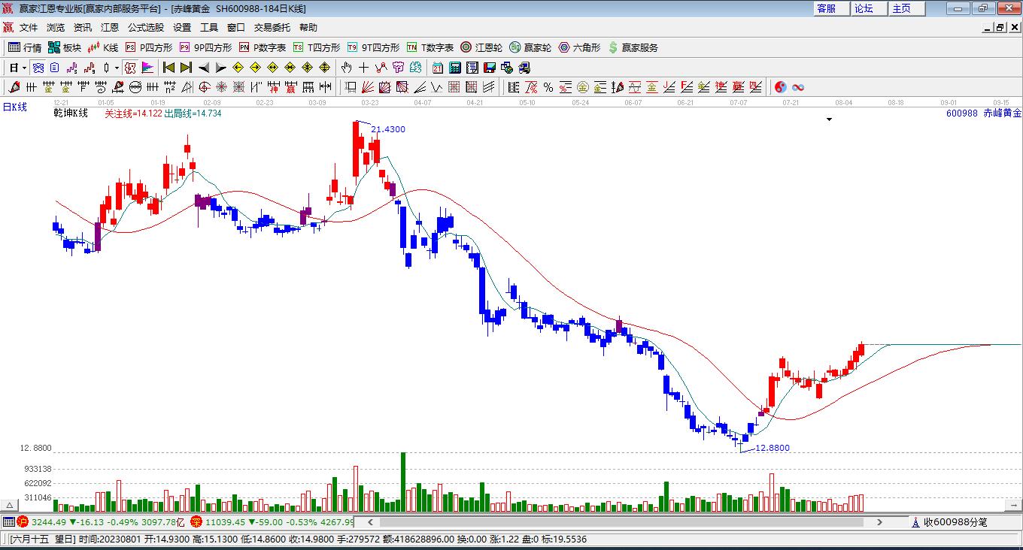Viewport: 1023px width, 550px height.
Task: Click the 论坛 forum button
Action: pyautogui.click(x=869, y=8)
